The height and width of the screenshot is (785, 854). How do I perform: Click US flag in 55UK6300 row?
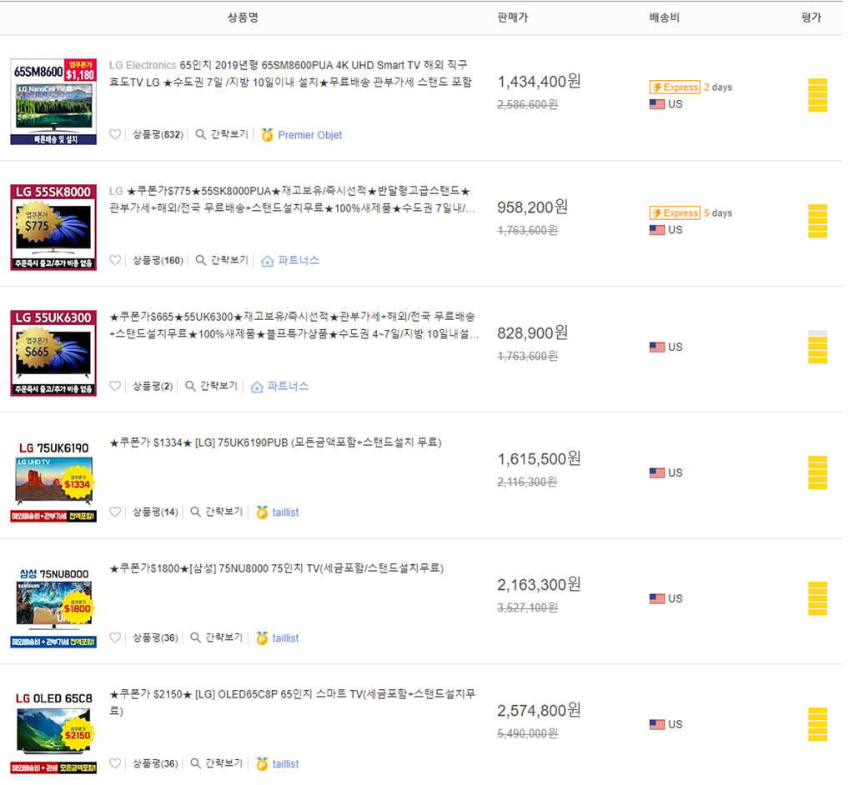tap(657, 347)
